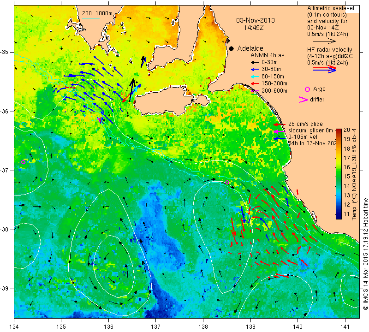
Task: Click the "HF radar velocity" legend heading
Action: [x=330, y=50]
